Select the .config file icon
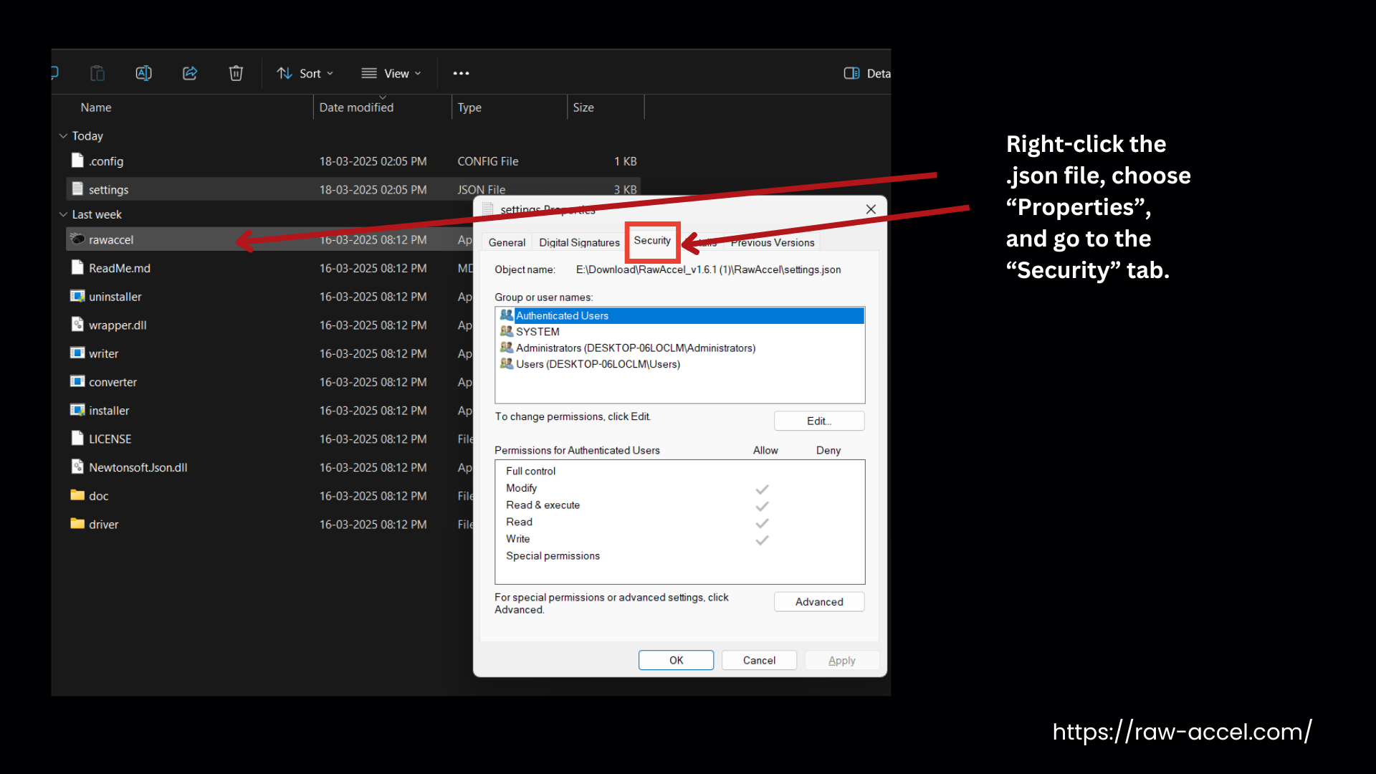 pos(77,161)
